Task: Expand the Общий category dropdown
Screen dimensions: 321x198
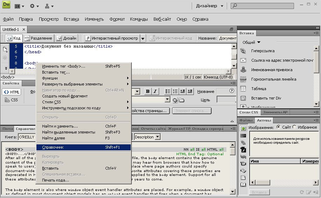Action: click(x=251, y=42)
